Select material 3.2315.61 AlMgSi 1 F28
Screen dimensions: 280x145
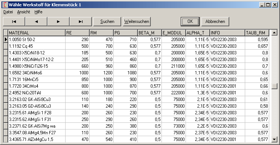37,113
